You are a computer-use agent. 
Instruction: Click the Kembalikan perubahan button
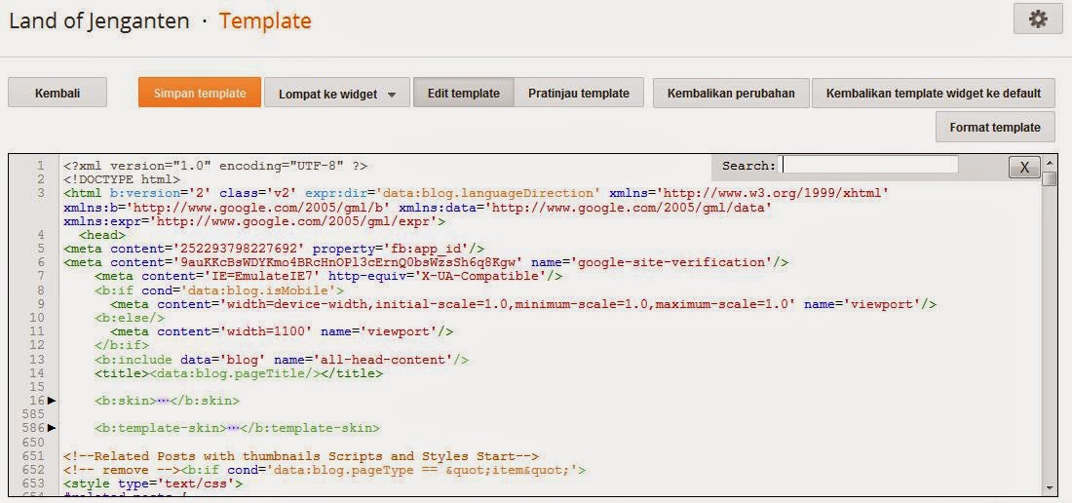pos(730,94)
